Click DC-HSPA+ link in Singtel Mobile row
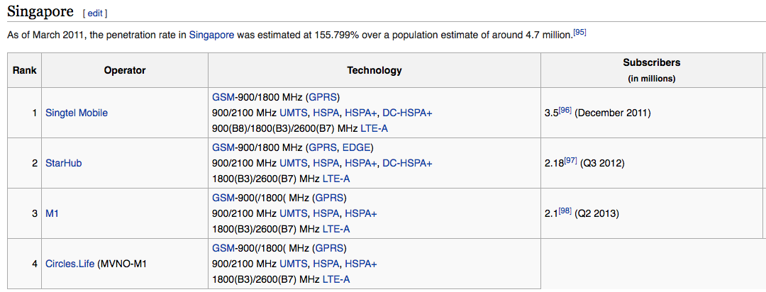The height and width of the screenshot is (292, 766). click(407, 113)
